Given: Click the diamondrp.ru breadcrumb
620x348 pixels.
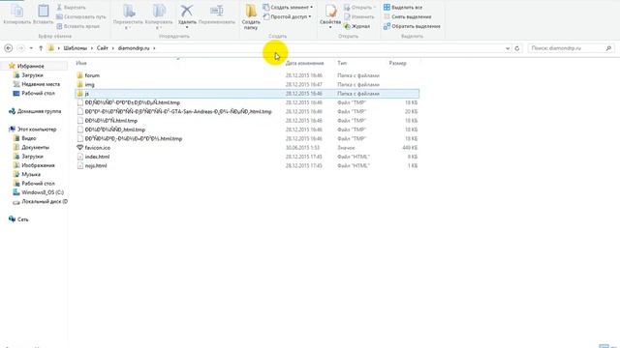Looking at the screenshot, I should (x=134, y=48).
